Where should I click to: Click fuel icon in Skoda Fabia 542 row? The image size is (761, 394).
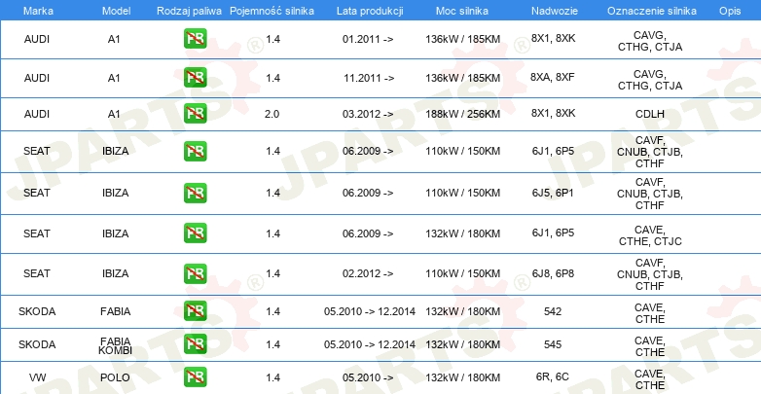point(195,311)
